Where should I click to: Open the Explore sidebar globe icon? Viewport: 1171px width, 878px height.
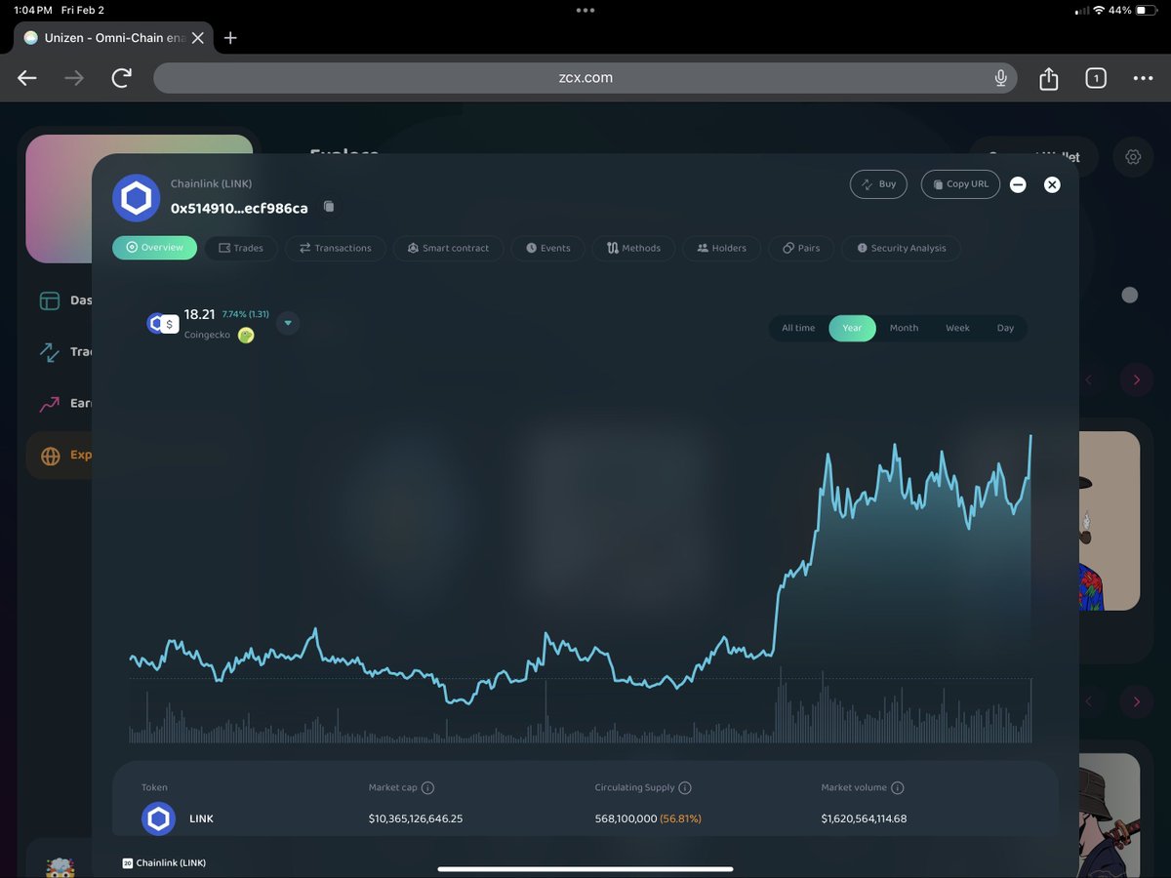(x=51, y=455)
